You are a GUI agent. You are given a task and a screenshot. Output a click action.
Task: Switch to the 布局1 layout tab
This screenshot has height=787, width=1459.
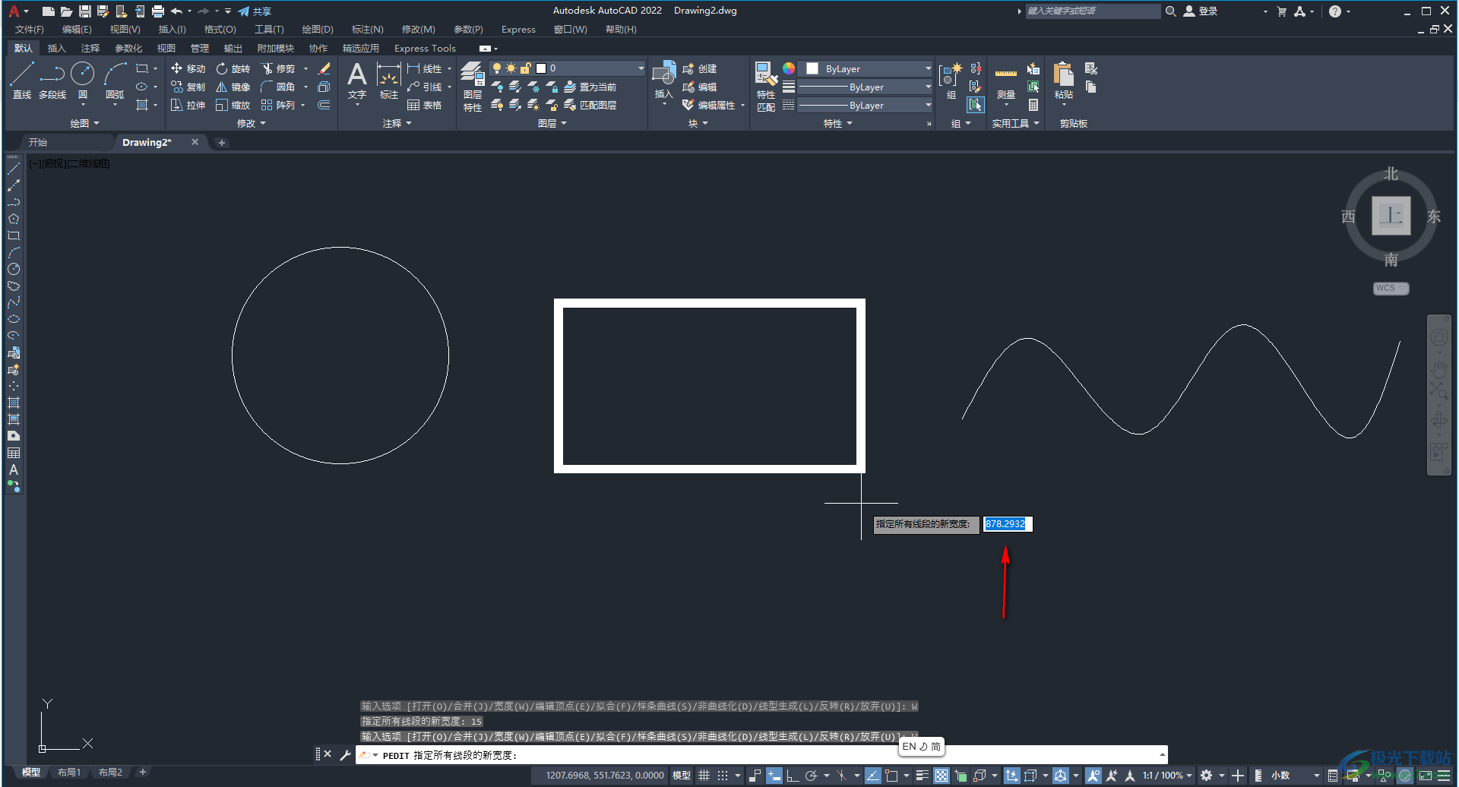(x=69, y=773)
